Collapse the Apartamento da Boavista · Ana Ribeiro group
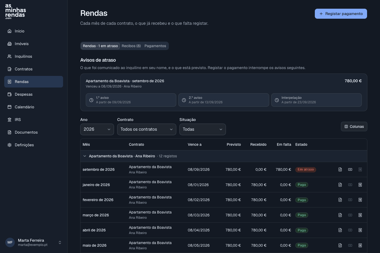 click(85, 156)
